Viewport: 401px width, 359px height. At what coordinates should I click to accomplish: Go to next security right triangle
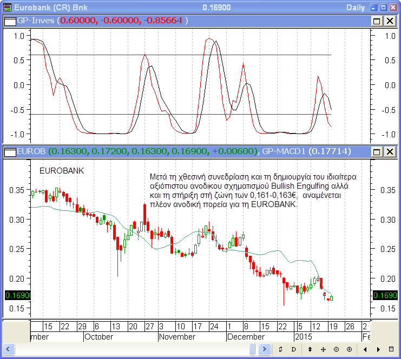378,349
